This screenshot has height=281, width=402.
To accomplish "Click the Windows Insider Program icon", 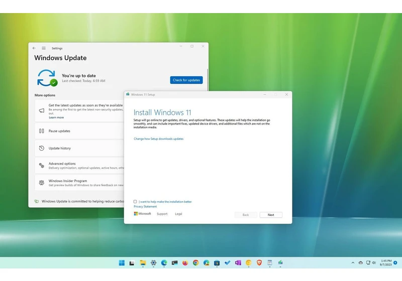I will [42, 183].
